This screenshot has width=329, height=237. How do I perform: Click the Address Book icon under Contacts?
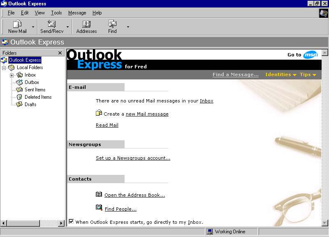click(x=99, y=194)
